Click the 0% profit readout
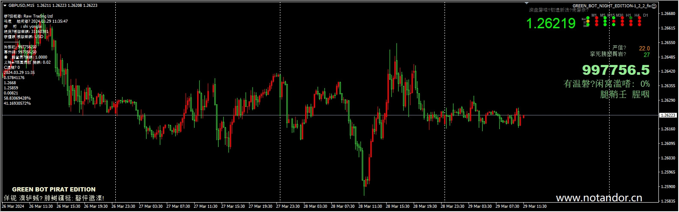The height and width of the screenshot is (212, 679). tap(645, 84)
